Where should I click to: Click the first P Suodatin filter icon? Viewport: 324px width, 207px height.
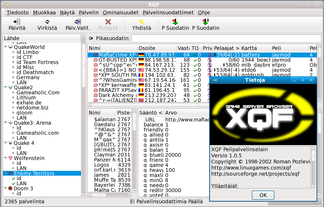point(175,22)
